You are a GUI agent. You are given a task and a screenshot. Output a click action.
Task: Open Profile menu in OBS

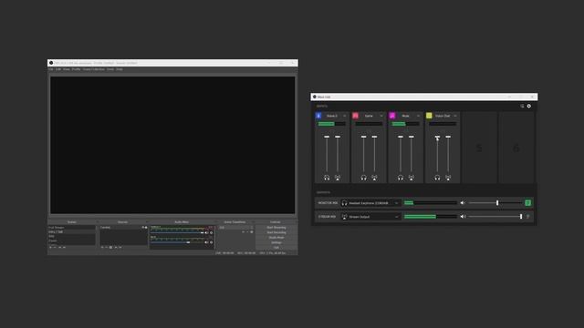coord(76,69)
